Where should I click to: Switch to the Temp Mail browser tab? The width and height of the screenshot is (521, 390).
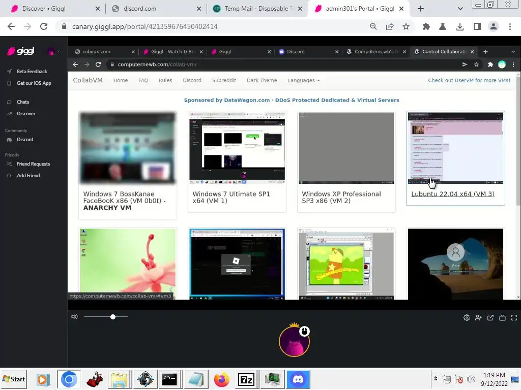pyautogui.click(x=257, y=9)
